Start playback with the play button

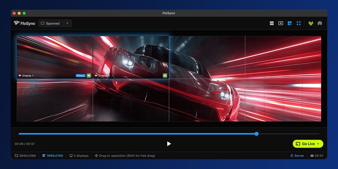pos(169,144)
